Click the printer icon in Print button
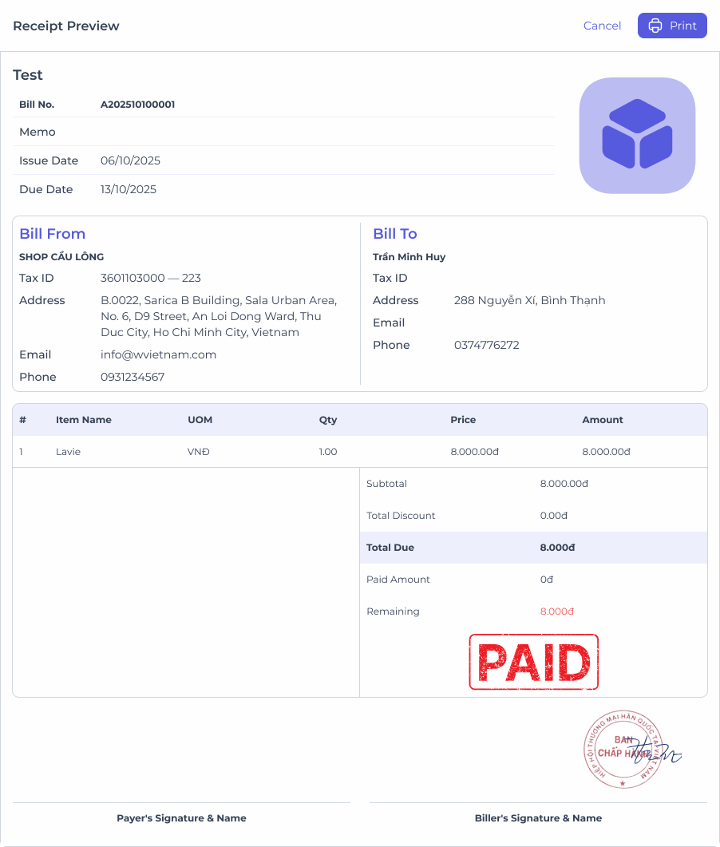The image size is (720, 847). tap(655, 26)
